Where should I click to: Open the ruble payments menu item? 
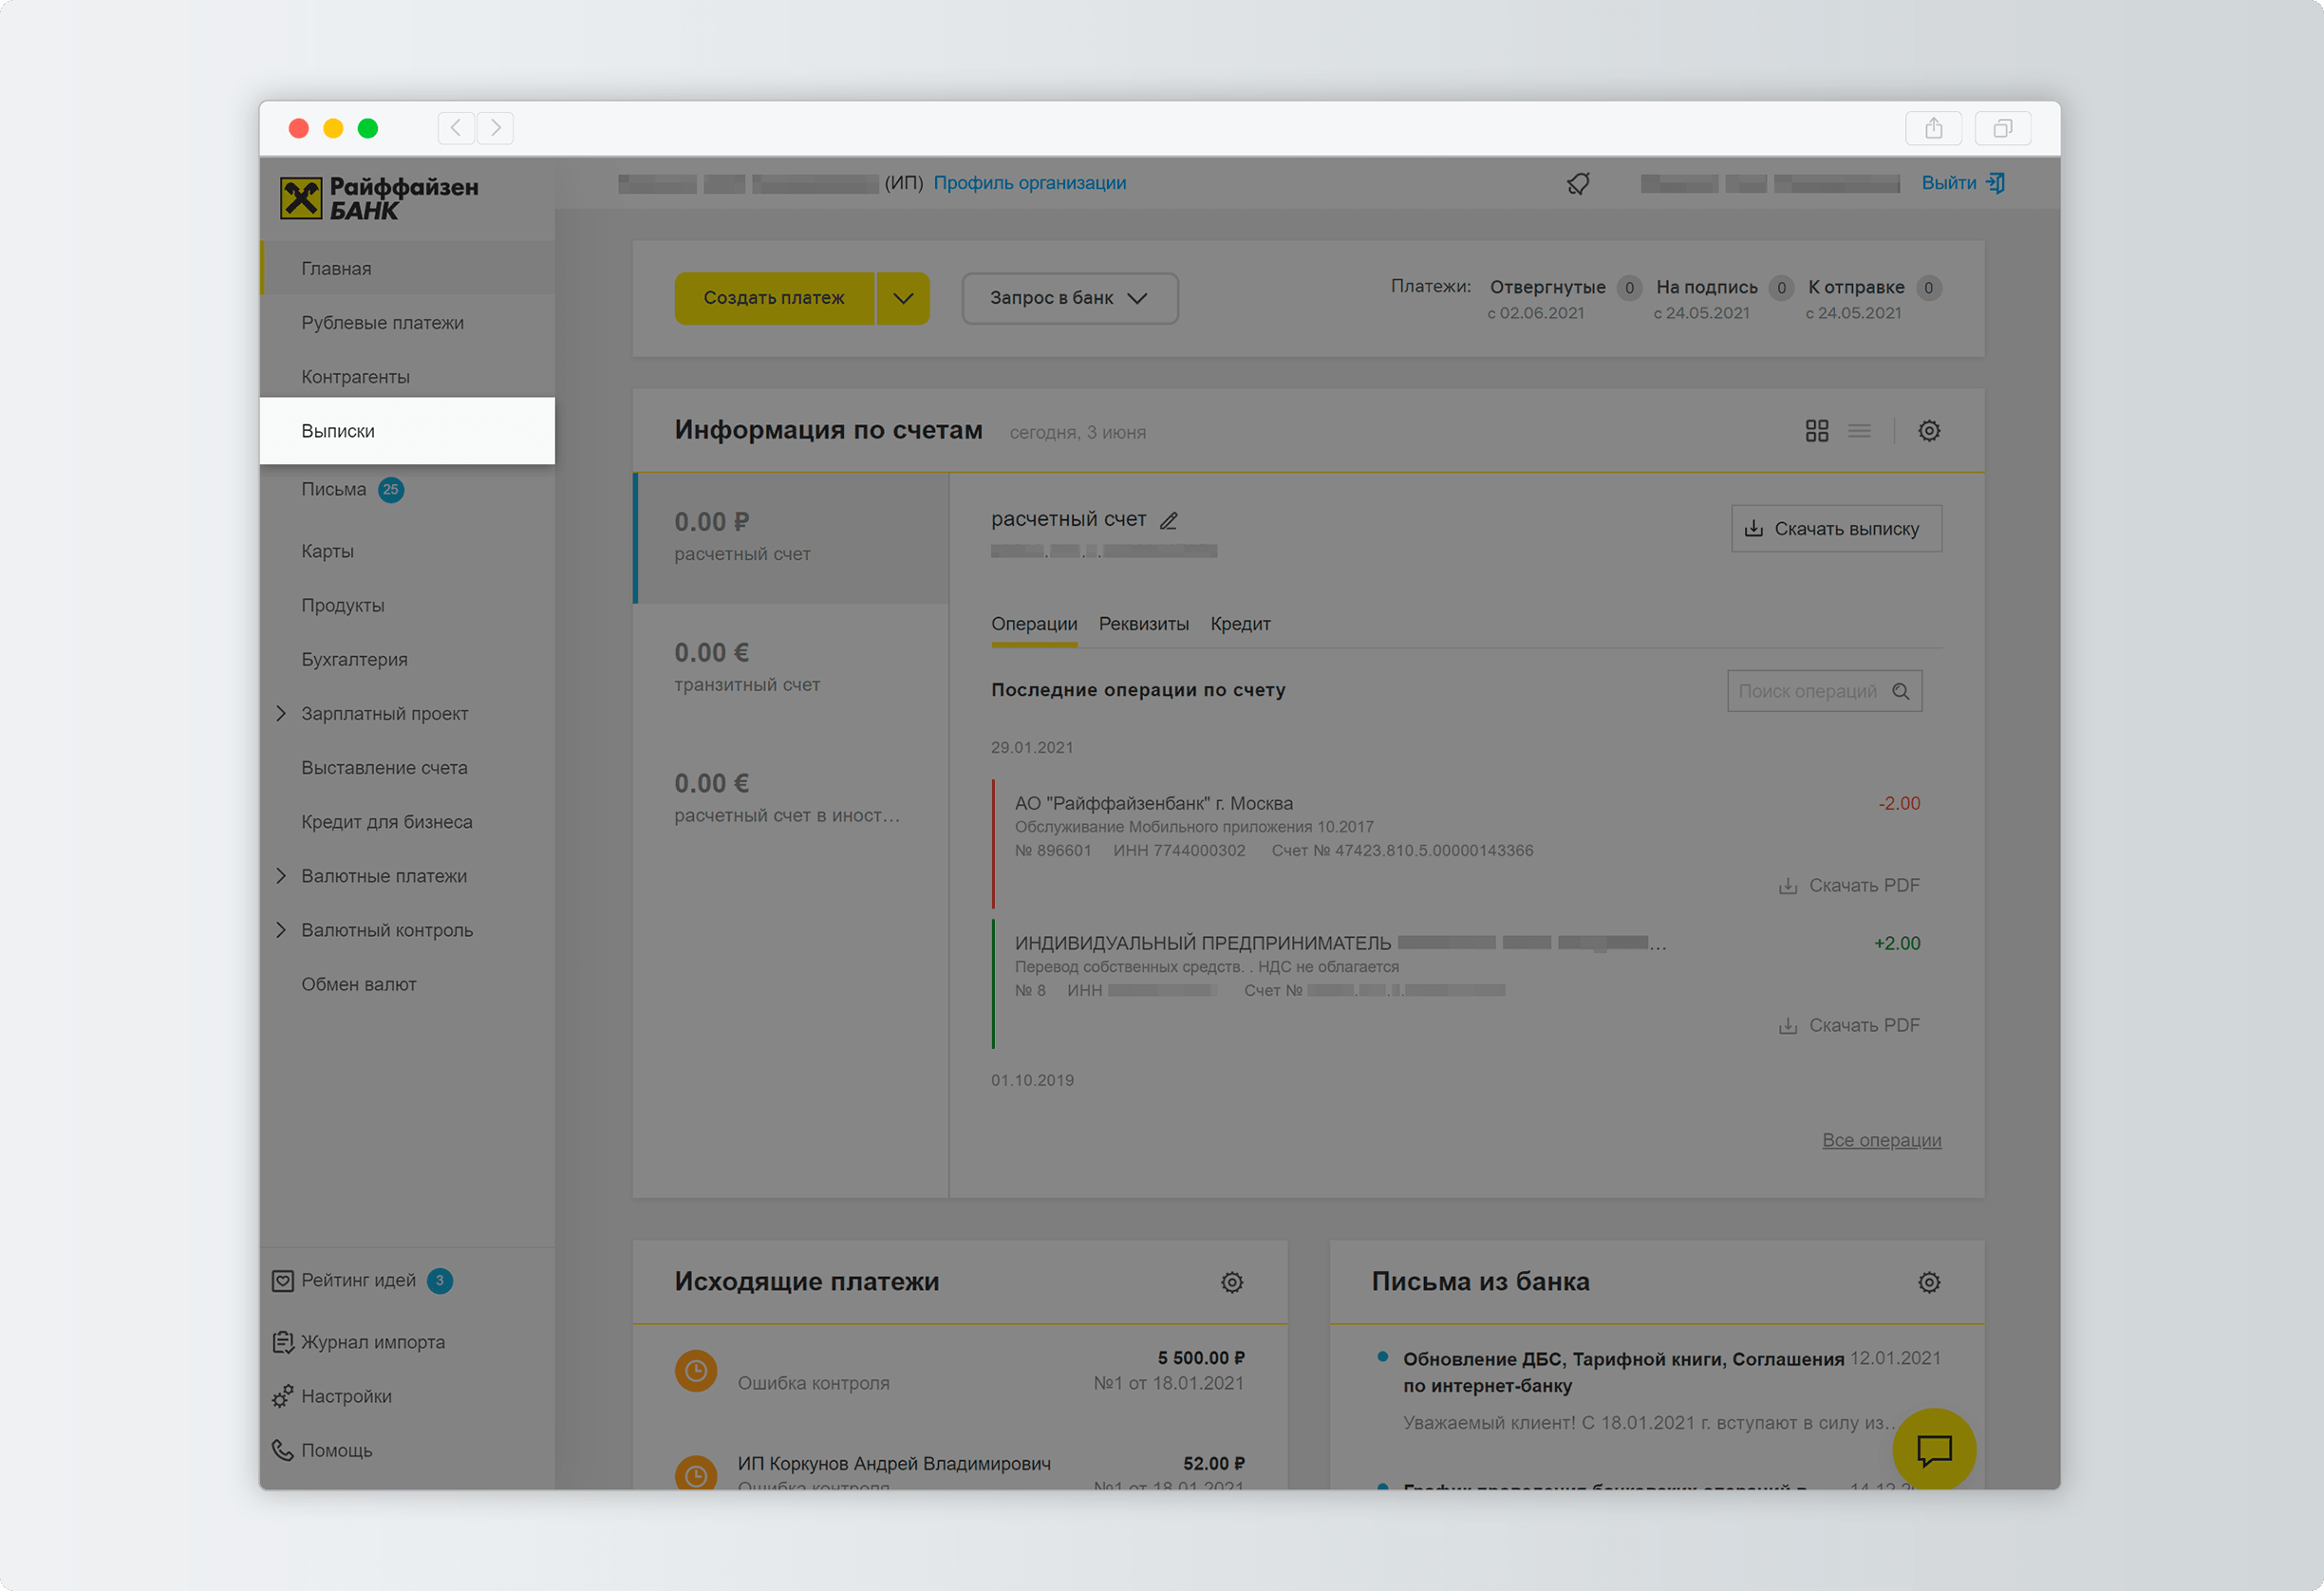point(407,323)
